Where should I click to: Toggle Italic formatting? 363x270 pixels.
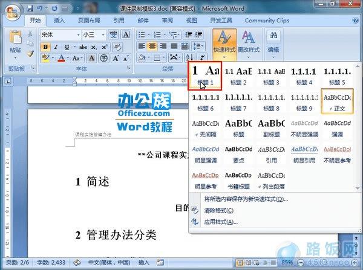pos(56,47)
